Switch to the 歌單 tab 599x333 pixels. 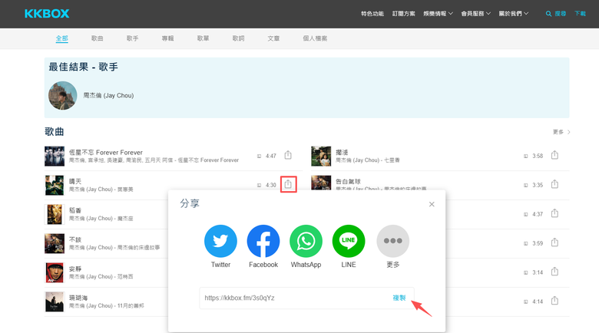tap(203, 38)
